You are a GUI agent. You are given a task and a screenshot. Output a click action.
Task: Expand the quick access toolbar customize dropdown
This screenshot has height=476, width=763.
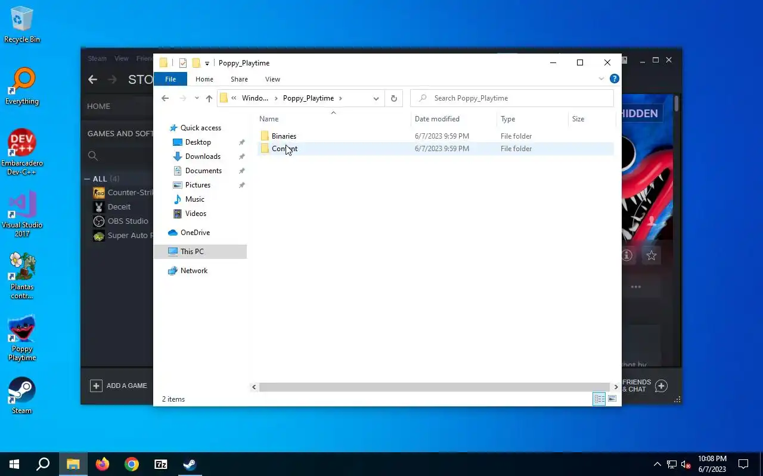tap(207, 63)
